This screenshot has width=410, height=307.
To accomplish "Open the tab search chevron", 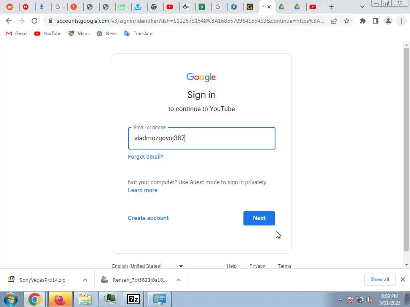I will pos(362,7).
